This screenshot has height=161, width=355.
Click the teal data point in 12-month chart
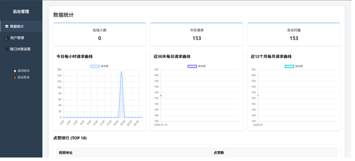tap(258, 95)
